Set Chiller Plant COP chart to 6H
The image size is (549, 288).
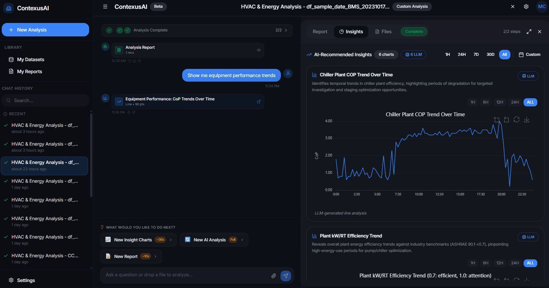pos(485,102)
